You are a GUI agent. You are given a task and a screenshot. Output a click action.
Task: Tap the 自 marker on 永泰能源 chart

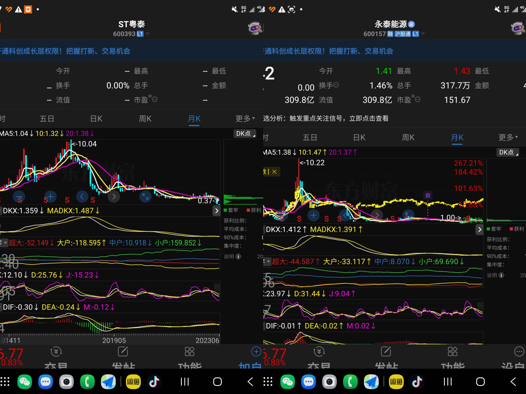428,195
